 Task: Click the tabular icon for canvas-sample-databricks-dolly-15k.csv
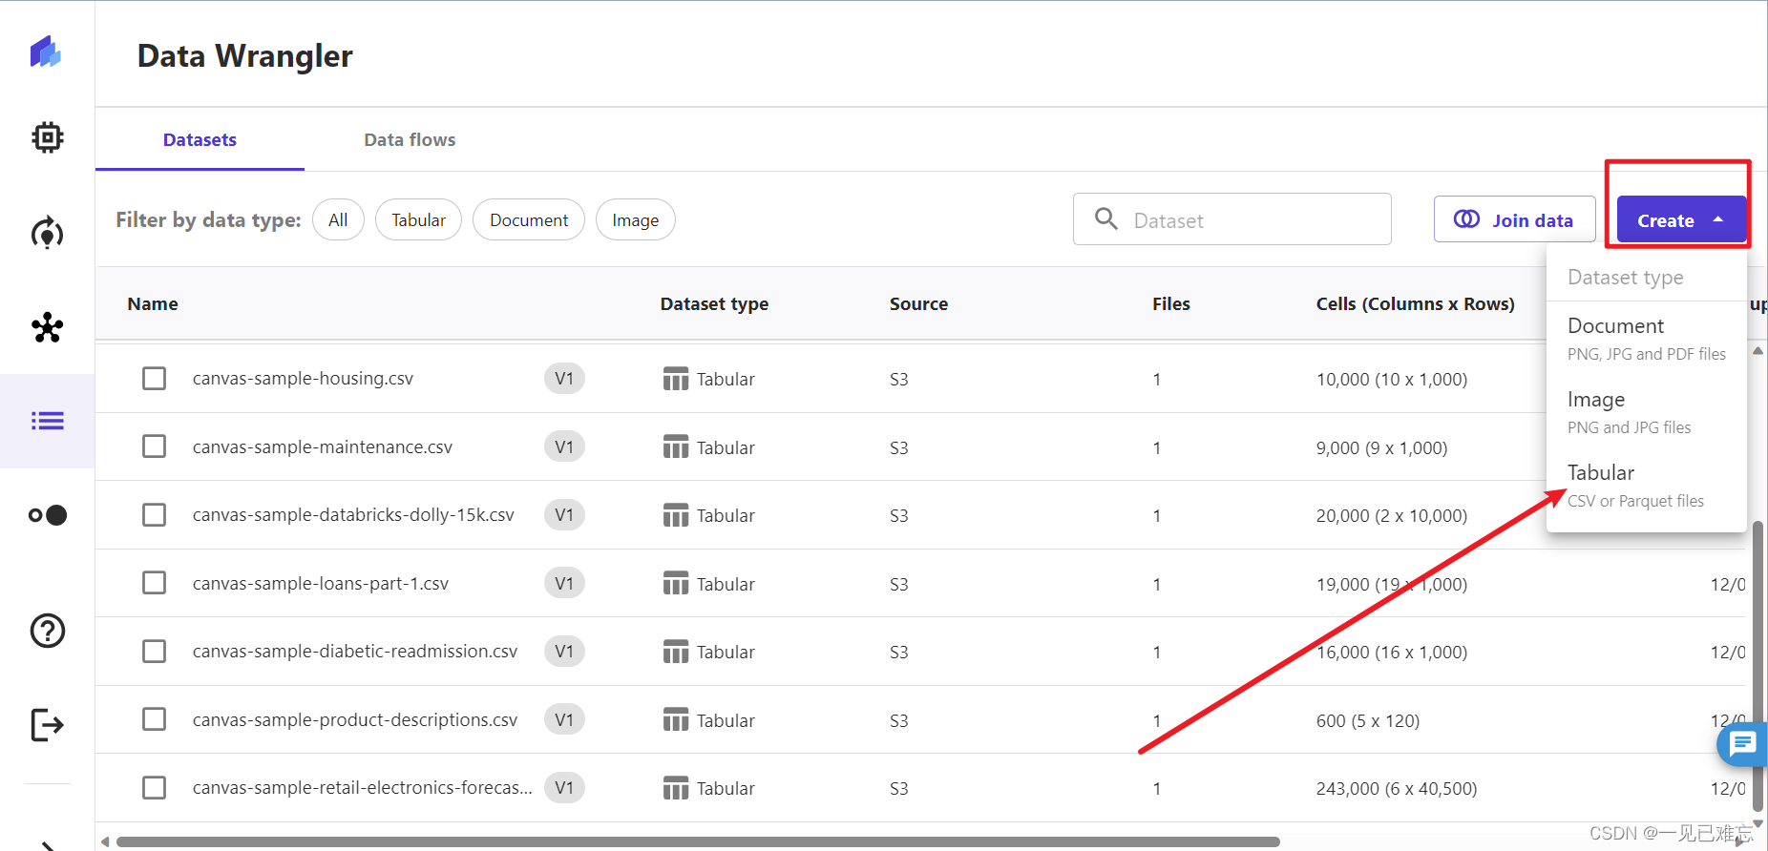[x=676, y=515]
